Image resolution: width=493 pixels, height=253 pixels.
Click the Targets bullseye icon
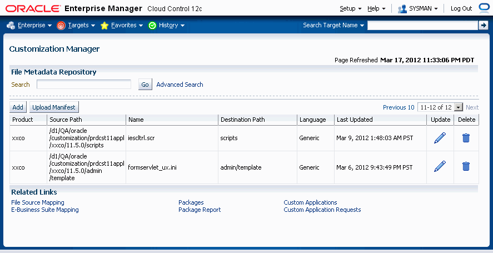[x=61, y=26]
